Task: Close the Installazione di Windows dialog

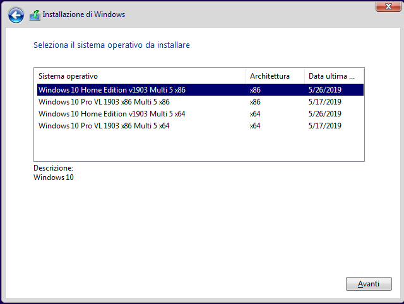Action: (x=388, y=6)
